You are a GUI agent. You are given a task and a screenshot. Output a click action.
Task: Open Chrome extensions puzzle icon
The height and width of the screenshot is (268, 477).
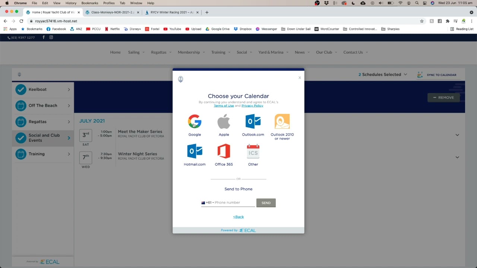[x=448, y=21]
